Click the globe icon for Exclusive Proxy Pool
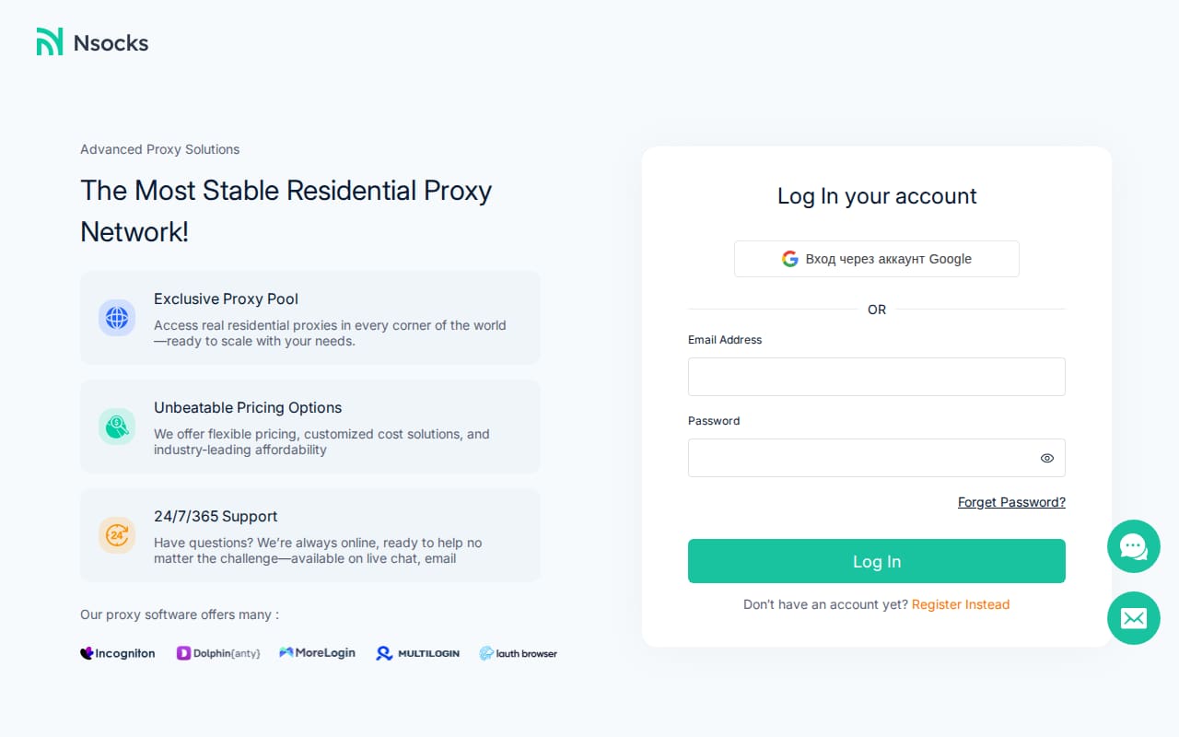This screenshot has height=737, width=1179. [117, 318]
